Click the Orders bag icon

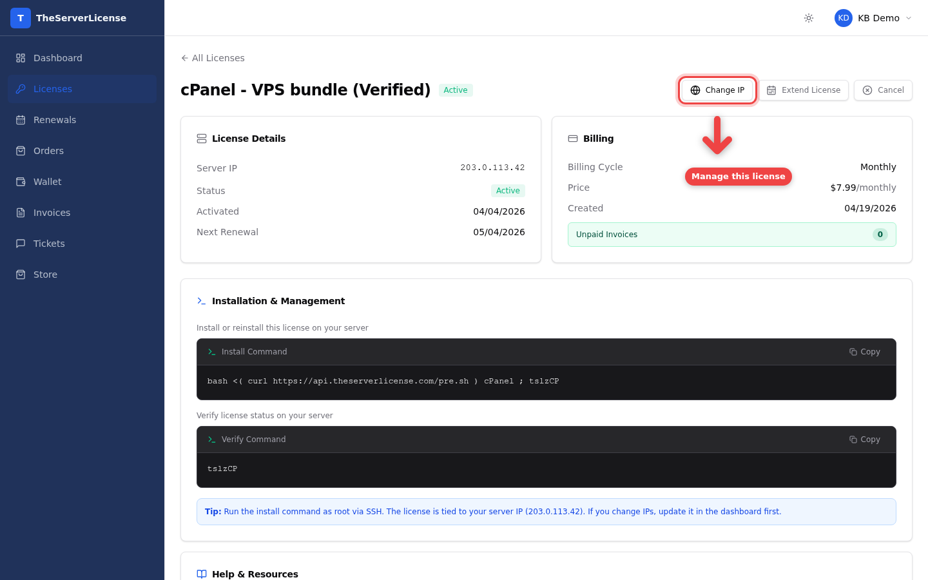[x=21, y=151]
